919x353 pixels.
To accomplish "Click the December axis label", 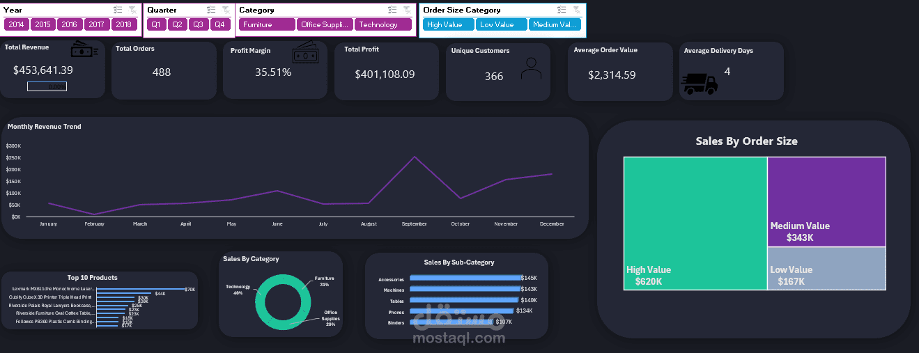I will click(552, 224).
